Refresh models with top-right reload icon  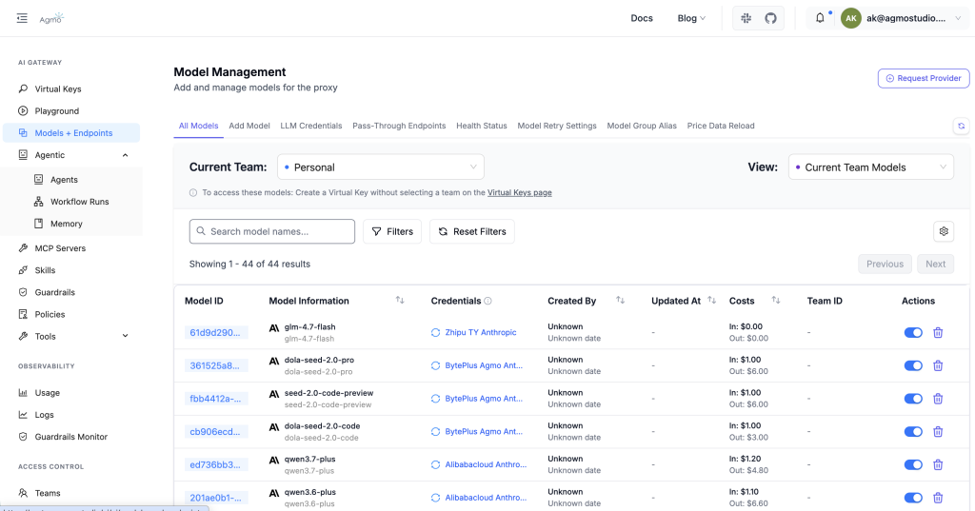(x=962, y=126)
